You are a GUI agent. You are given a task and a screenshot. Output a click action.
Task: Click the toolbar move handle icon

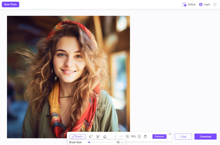(x=170, y=134)
